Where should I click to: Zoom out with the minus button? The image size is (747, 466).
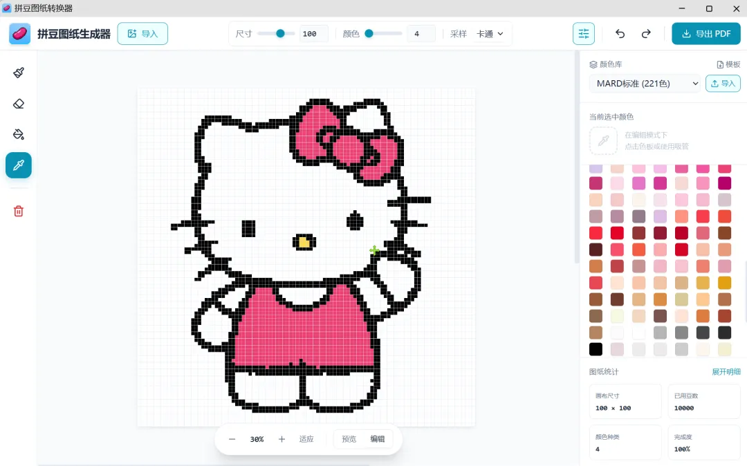click(232, 439)
